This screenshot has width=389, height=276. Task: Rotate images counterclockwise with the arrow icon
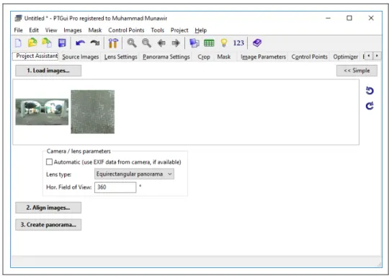[x=370, y=91]
